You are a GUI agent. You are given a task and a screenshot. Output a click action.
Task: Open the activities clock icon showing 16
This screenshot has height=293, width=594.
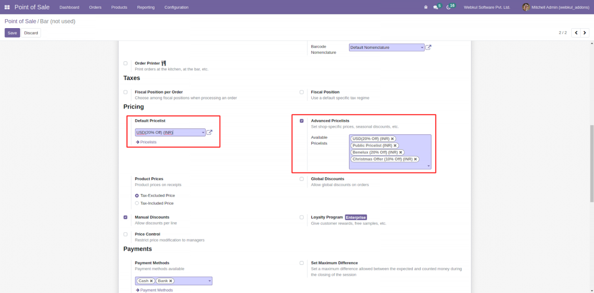coord(449,7)
